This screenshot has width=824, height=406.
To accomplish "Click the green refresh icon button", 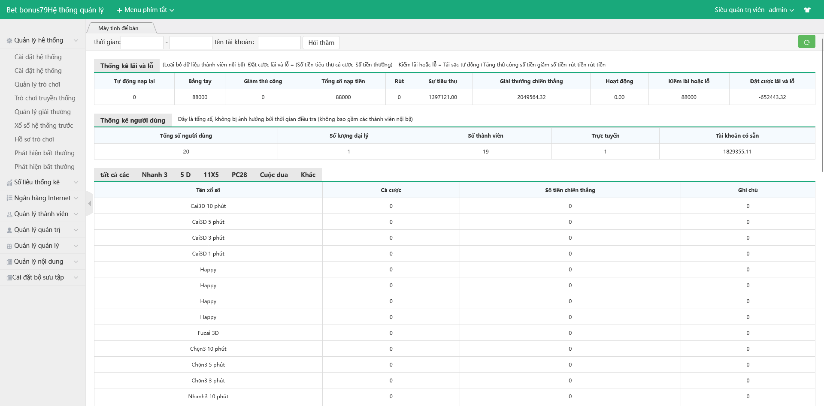I will point(806,42).
